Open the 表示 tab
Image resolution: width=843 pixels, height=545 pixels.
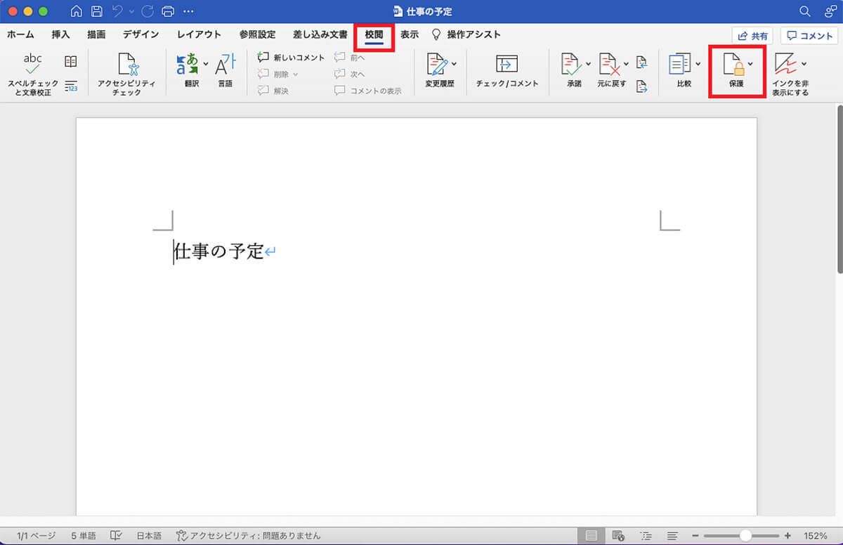[410, 34]
